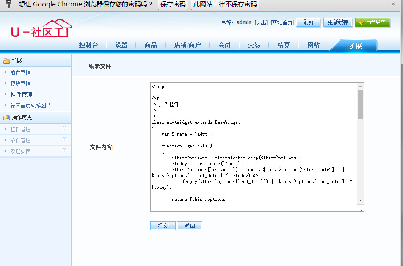Click the 扩展 sidebar section header

[x=36, y=61]
